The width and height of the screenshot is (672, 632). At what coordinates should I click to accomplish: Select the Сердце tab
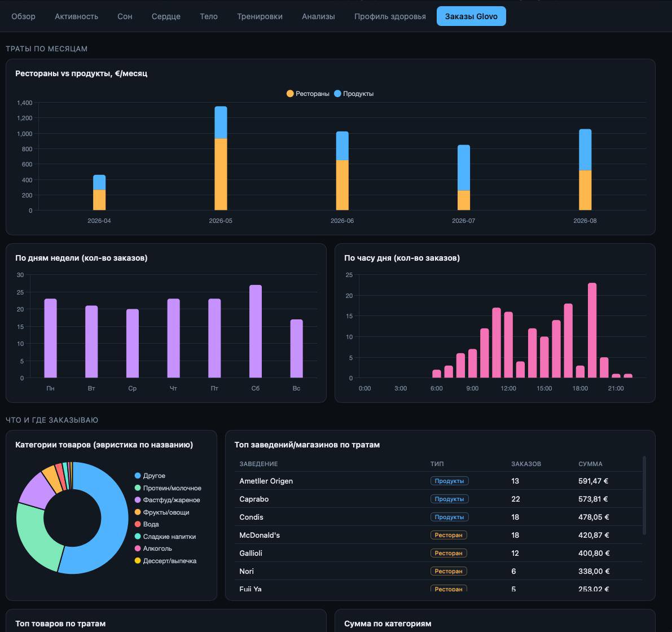(x=166, y=16)
